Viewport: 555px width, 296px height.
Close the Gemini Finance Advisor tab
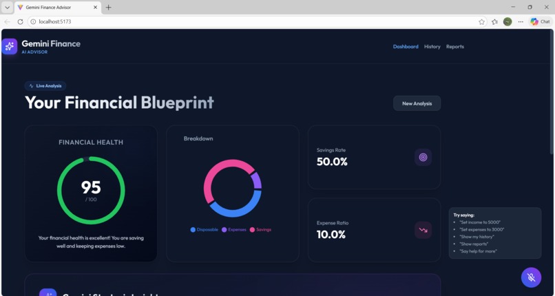tap(95, 8)
